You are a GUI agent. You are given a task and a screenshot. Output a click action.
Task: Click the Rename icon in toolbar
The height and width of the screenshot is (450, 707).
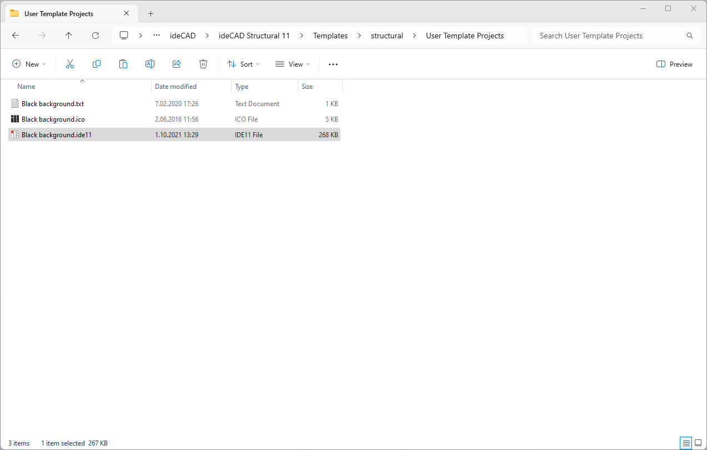pos(150,64)
